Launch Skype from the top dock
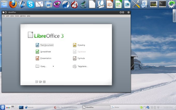 coord(31,4)
